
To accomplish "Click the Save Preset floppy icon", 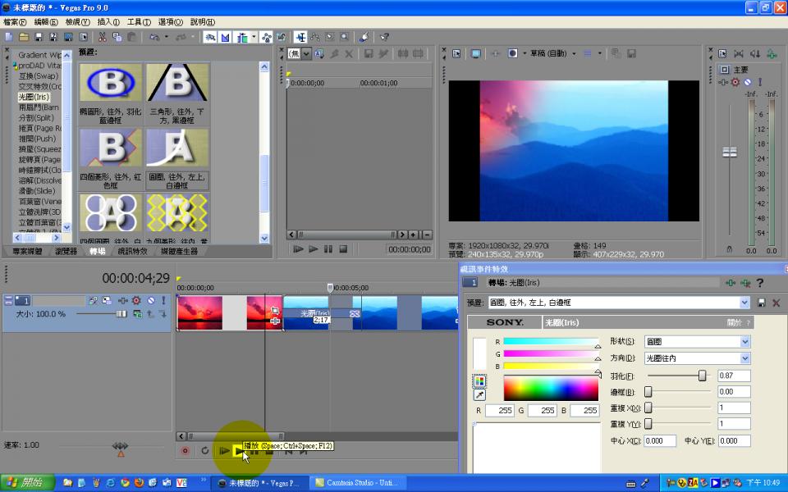I will click(762, 303).
